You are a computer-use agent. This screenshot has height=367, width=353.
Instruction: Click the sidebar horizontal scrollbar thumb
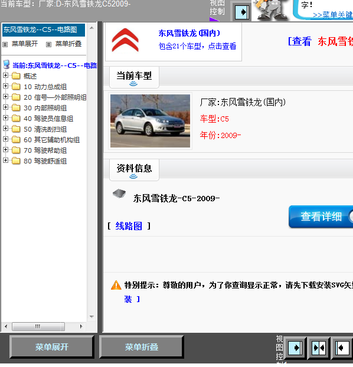tap(38, 326)
